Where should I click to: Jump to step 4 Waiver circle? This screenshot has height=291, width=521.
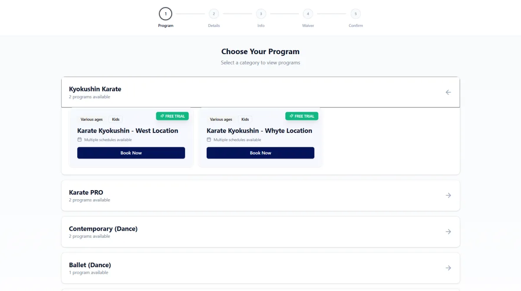[308, 14]
